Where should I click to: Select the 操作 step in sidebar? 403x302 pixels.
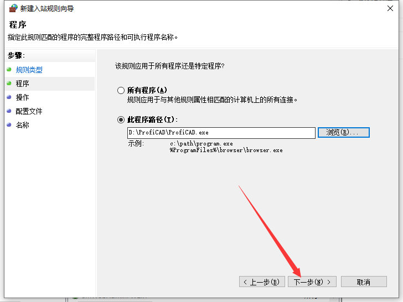22,97
